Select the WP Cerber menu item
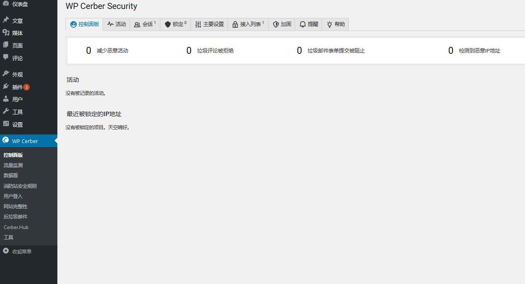The image size is (525, 284). coord(28,141)
